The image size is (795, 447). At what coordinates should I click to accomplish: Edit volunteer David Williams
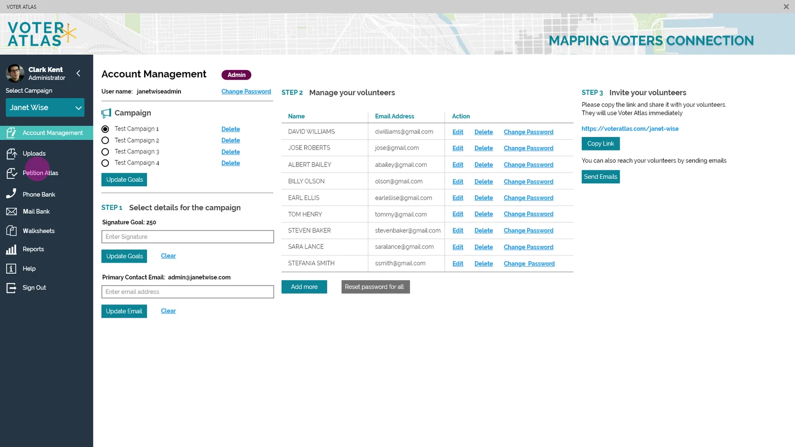point(458,132)
